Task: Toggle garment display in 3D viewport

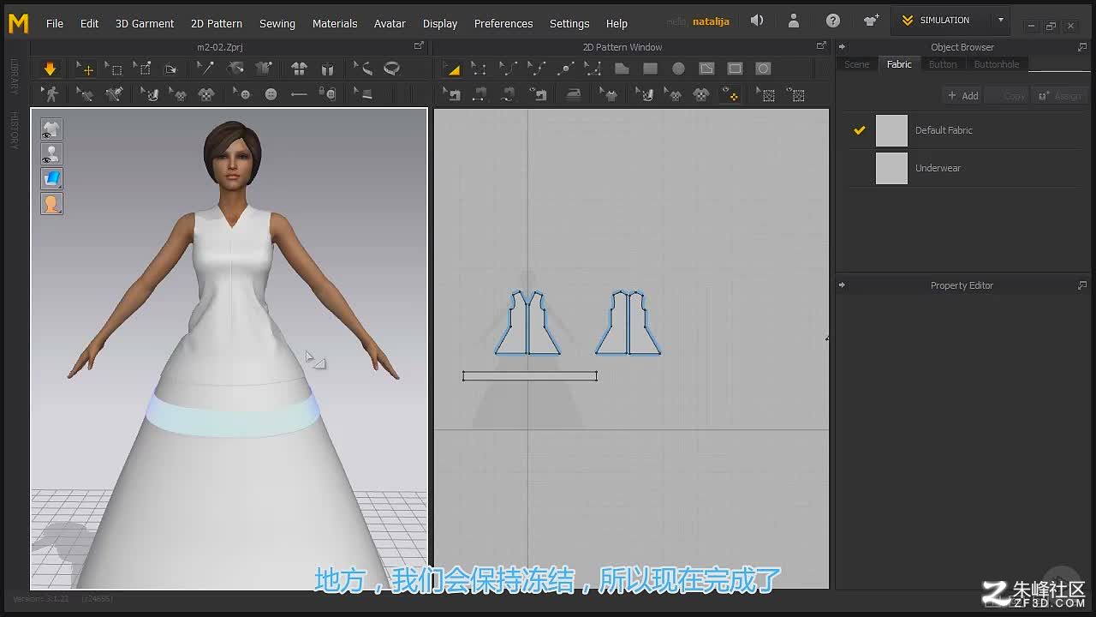Action: click(x=51, y=129)
